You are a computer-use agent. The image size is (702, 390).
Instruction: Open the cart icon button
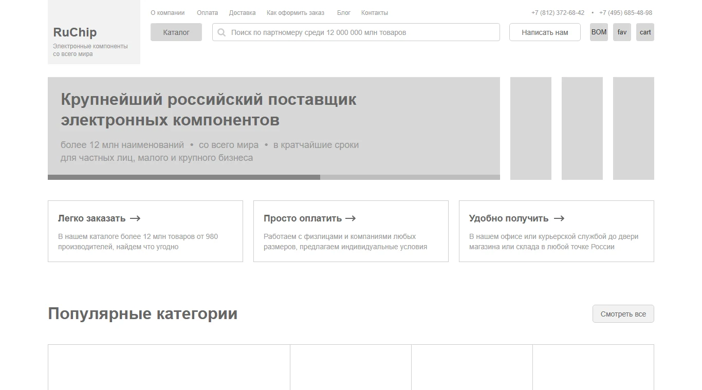pos(645,32)
